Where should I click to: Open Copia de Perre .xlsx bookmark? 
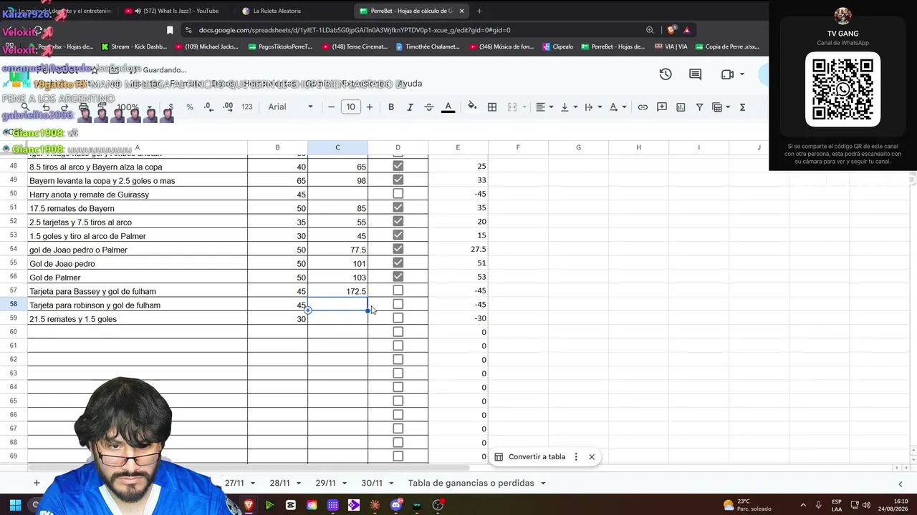pyautogui.click(x=727, y=47)
